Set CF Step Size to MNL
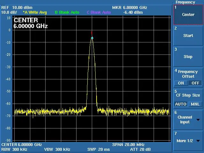The width and height of the screenshot is (204, 153). pyautogui.click(x=195, y=104)
